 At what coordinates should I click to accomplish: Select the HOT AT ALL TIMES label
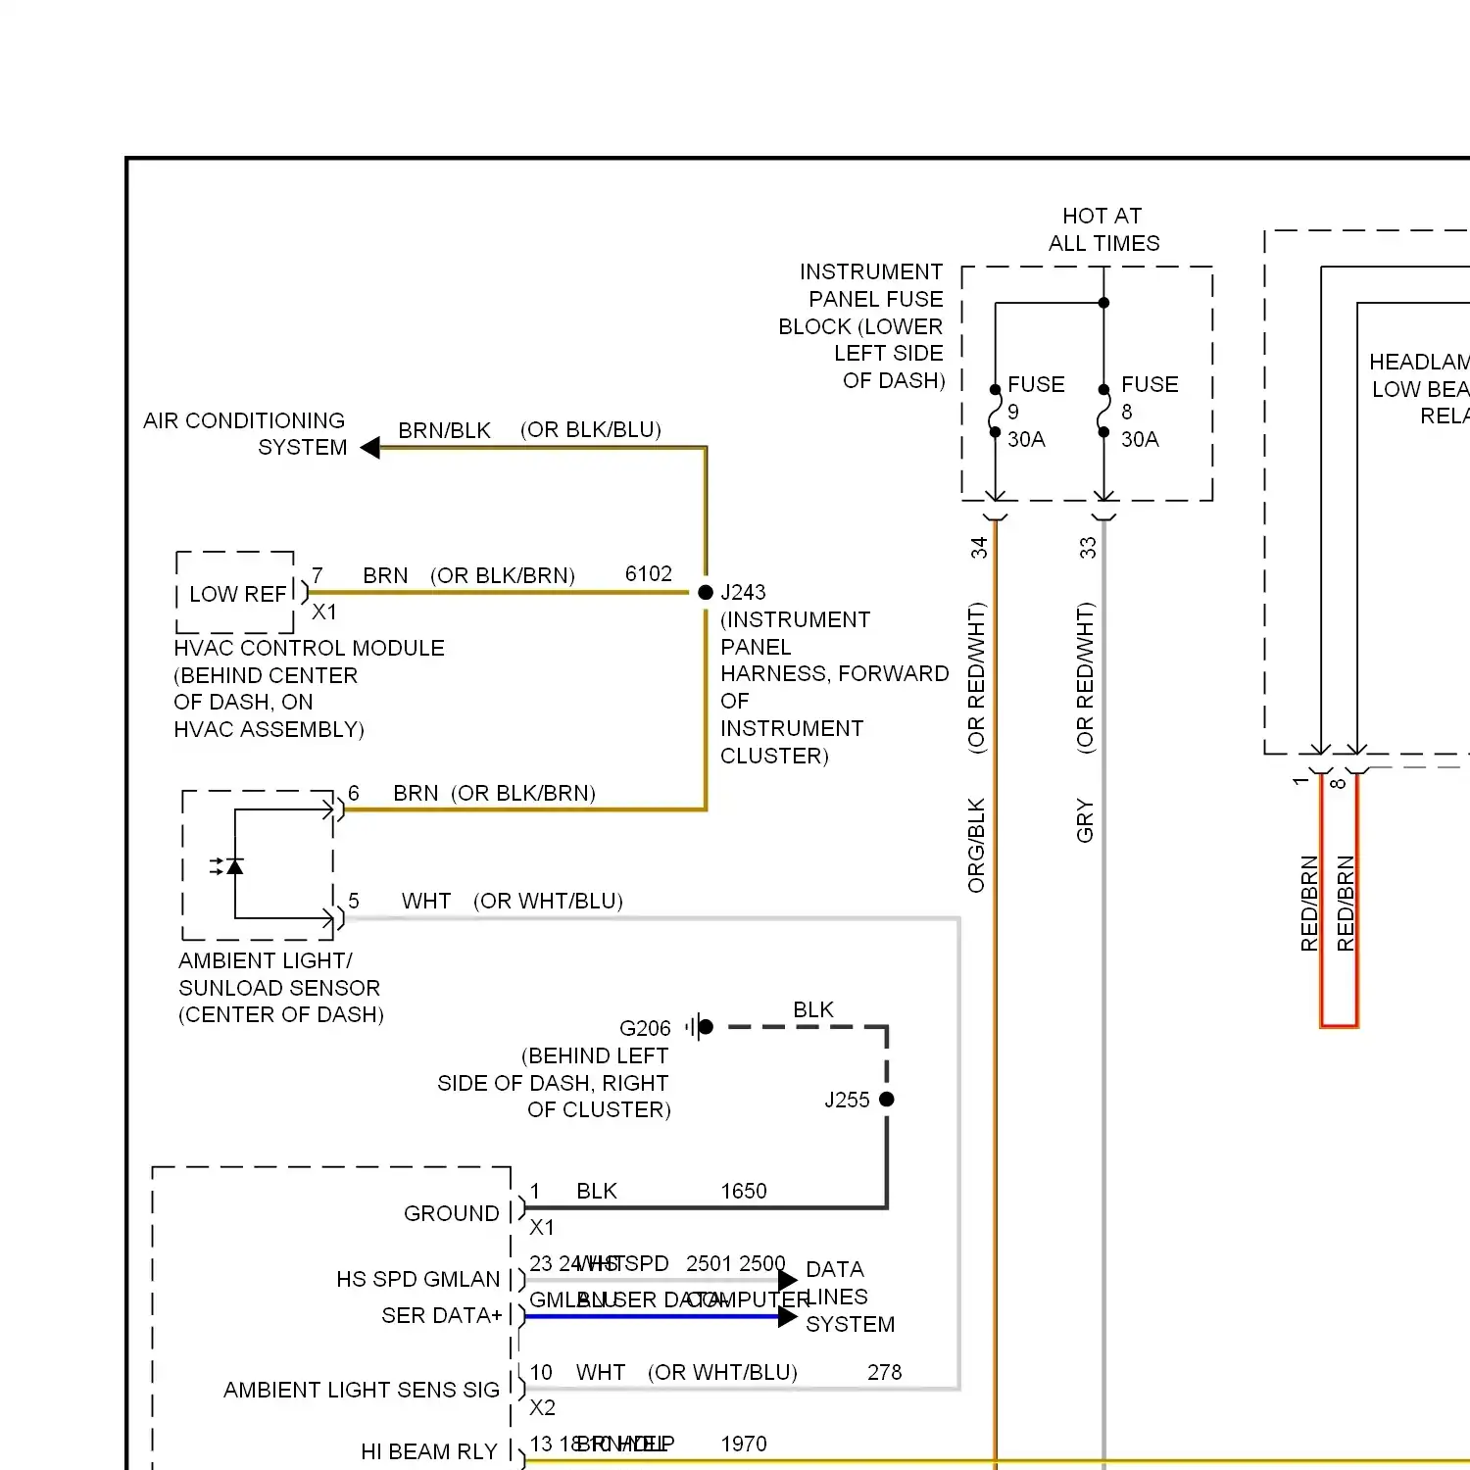[1103, 229]
